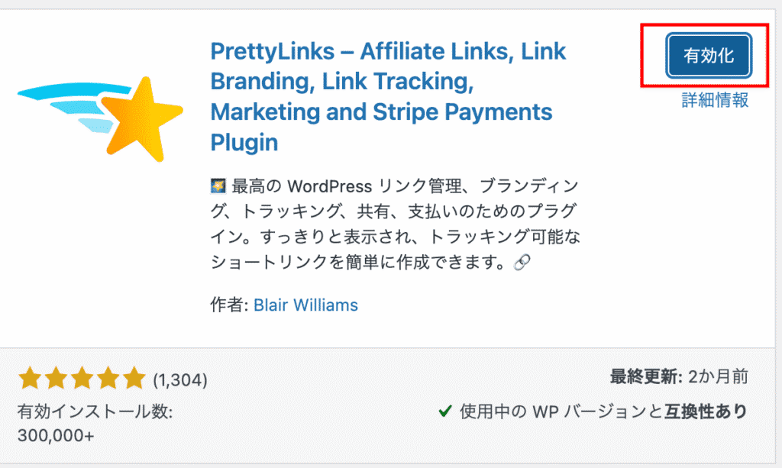782x468 pixels.
Task: Select the fourth rating star
Action: click(108, 378)
